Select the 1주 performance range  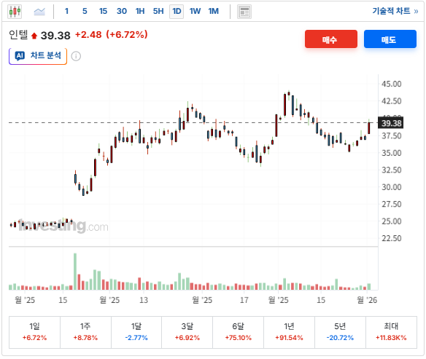(x=85, y=332)
